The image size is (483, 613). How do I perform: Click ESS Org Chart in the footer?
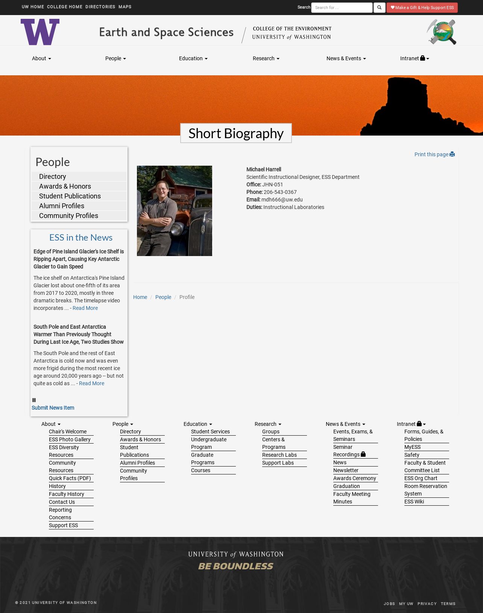click(x=421, y=478)
